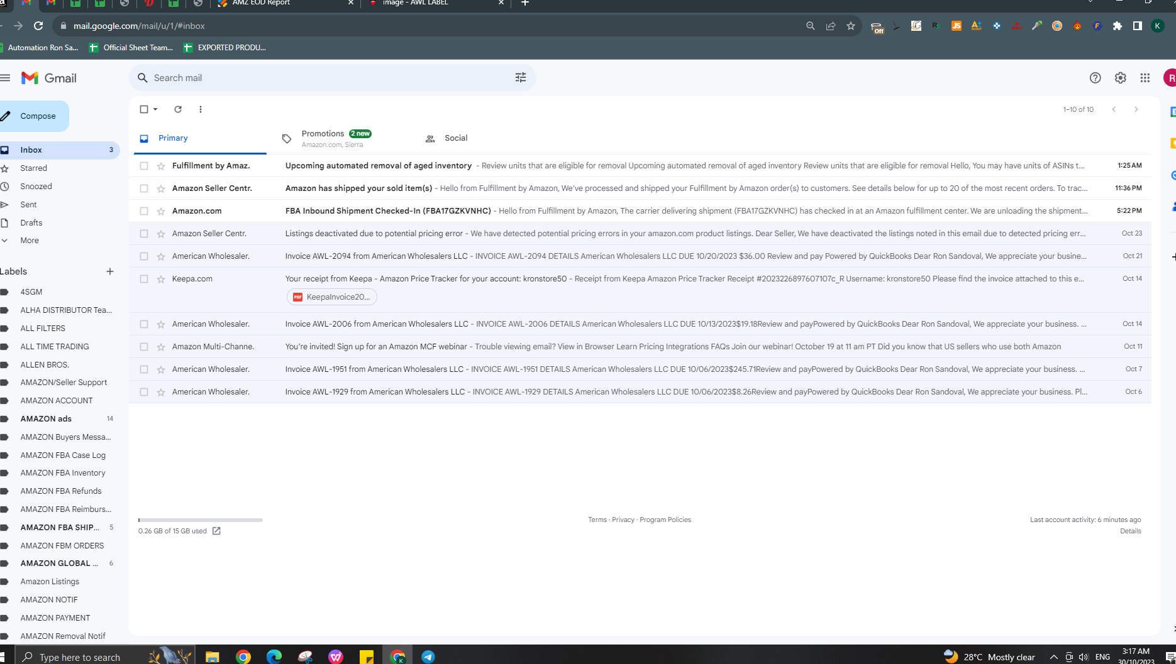View account activity Details link
Screen dimensions: 1176x664
coord(1130,531)
